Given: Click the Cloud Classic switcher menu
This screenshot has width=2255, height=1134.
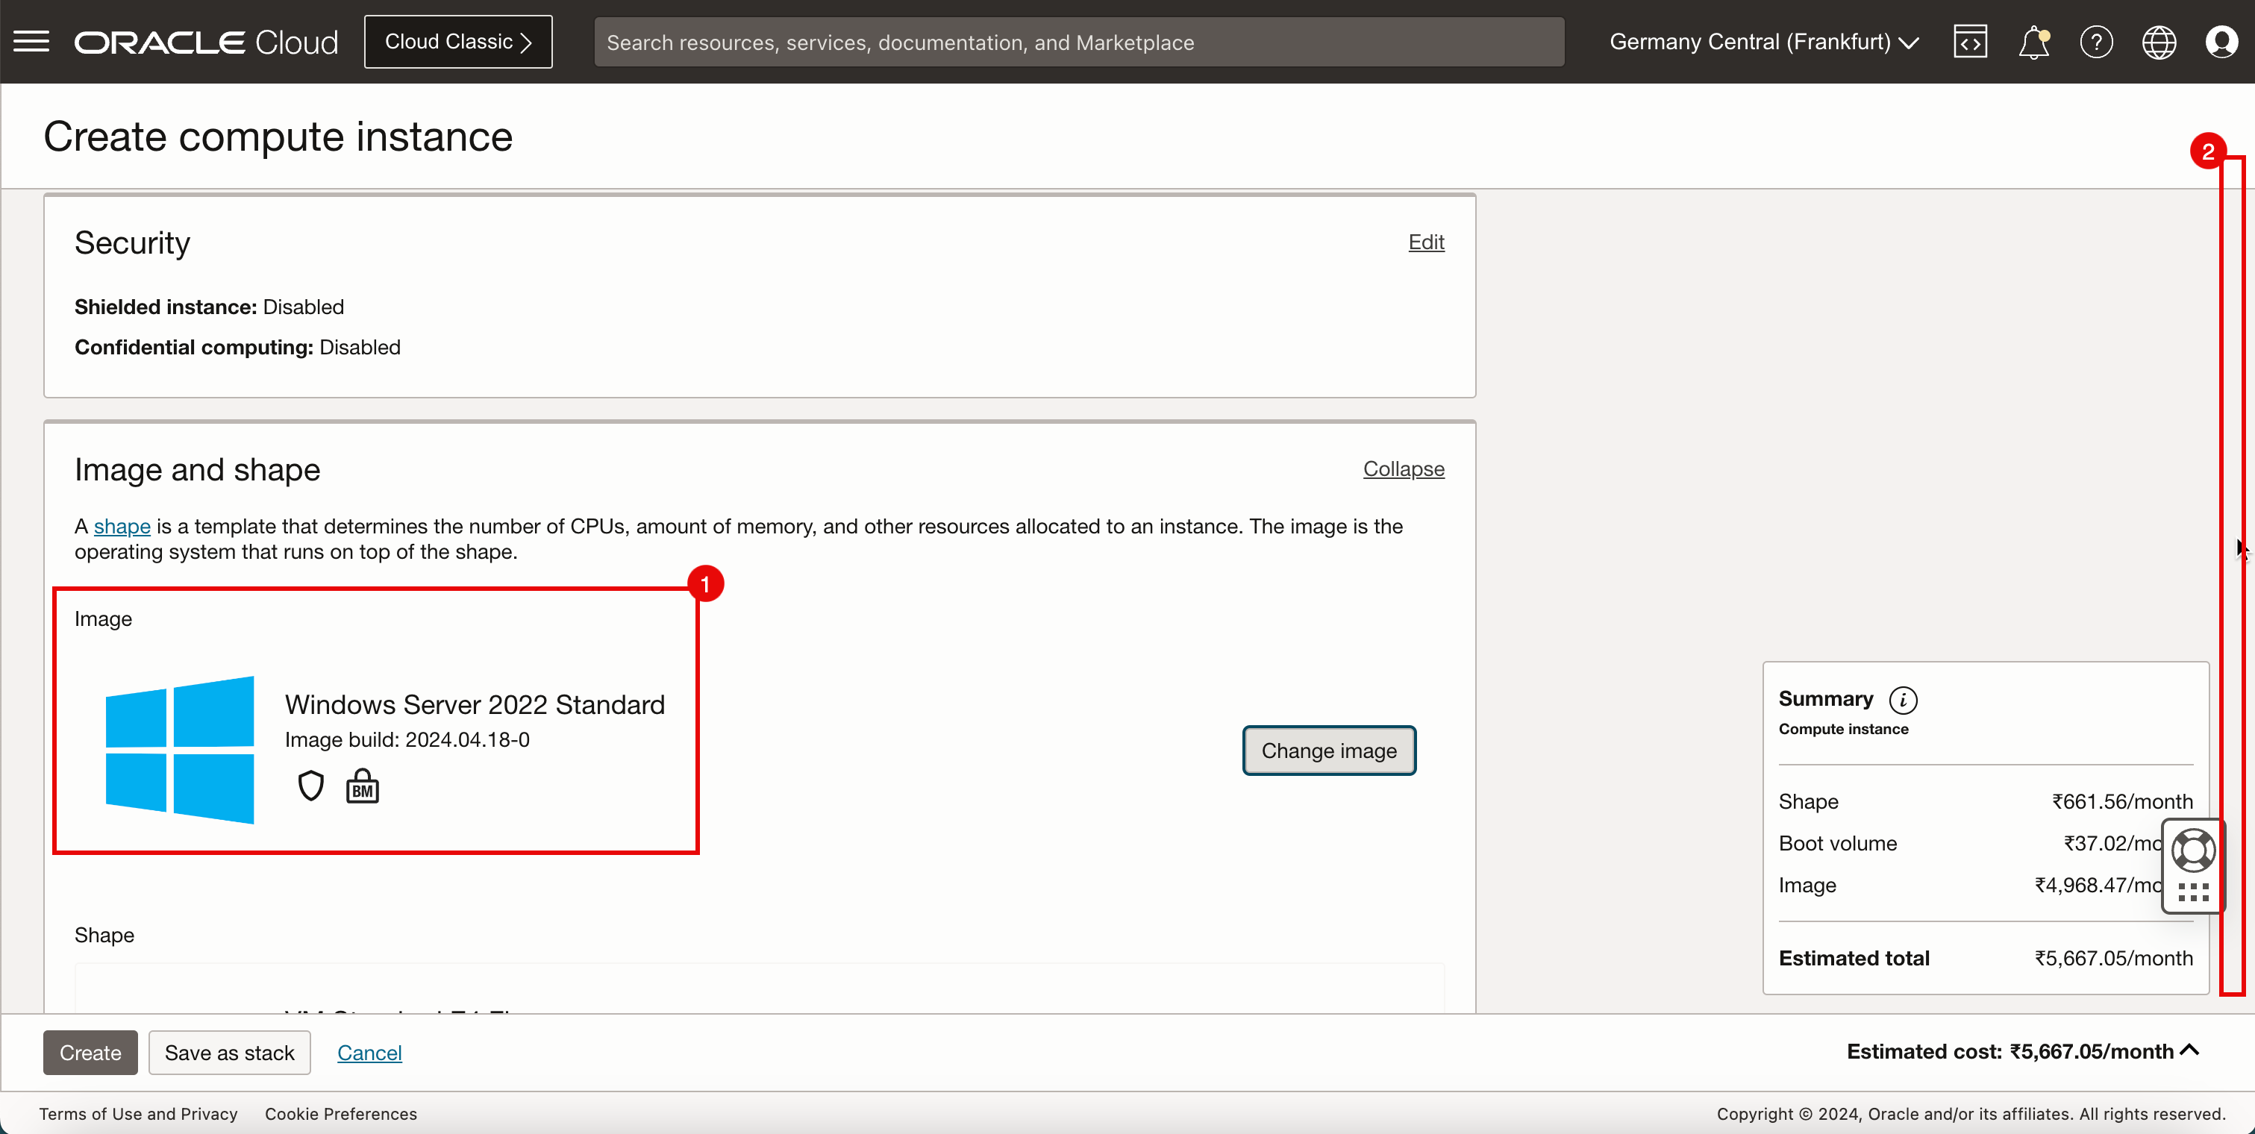Looking at the screenshot, I should [x=457, y=42].
